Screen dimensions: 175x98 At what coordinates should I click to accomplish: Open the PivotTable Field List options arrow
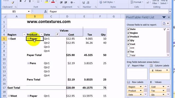(x=164, y=17)
